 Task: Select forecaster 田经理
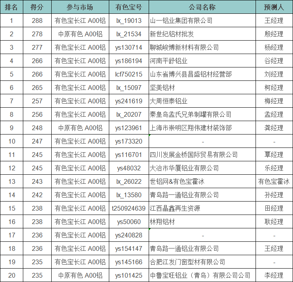point(274,208)
